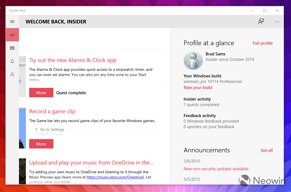Open the news page sidebar icon
The image size is (291, 192).
(x=12, y=48)
